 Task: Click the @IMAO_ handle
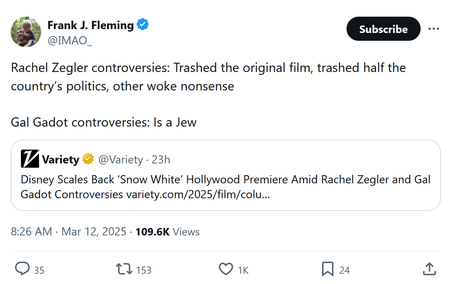click(70, 40)
